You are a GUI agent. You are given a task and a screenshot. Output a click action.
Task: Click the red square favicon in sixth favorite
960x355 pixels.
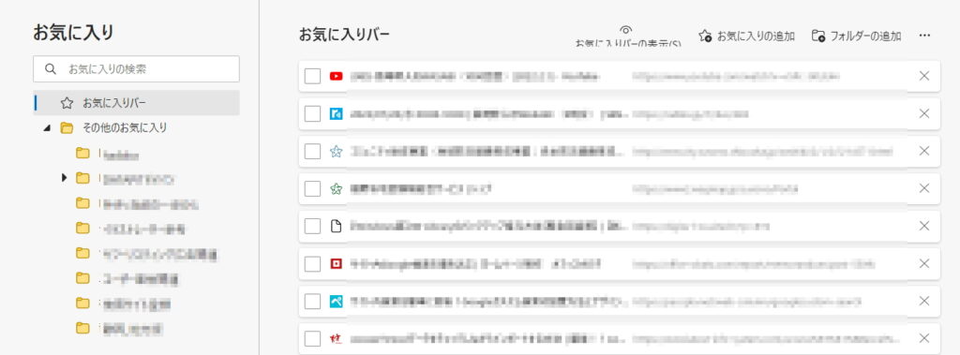point(336,264)
